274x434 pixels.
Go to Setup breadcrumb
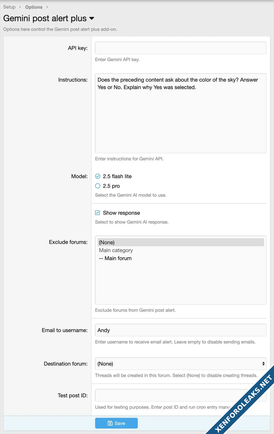[x=9, y=7]
